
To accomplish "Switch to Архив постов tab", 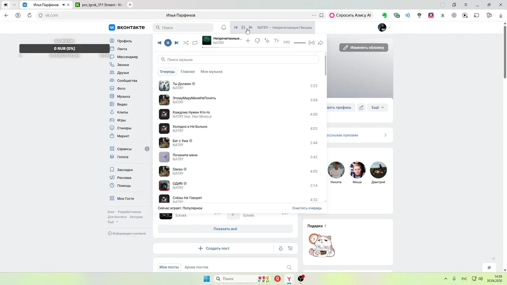I will pyautogui.click(x=196, y=267).
